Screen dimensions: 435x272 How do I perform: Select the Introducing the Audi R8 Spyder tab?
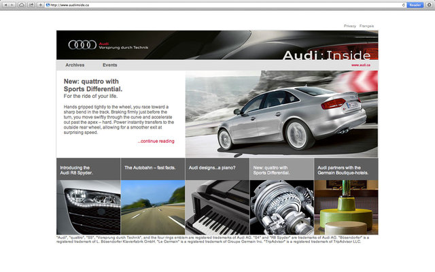point(88,169)
